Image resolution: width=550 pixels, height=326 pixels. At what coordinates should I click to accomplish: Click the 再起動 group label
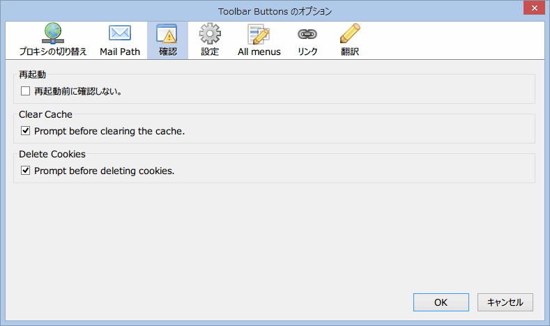(32, 75)
